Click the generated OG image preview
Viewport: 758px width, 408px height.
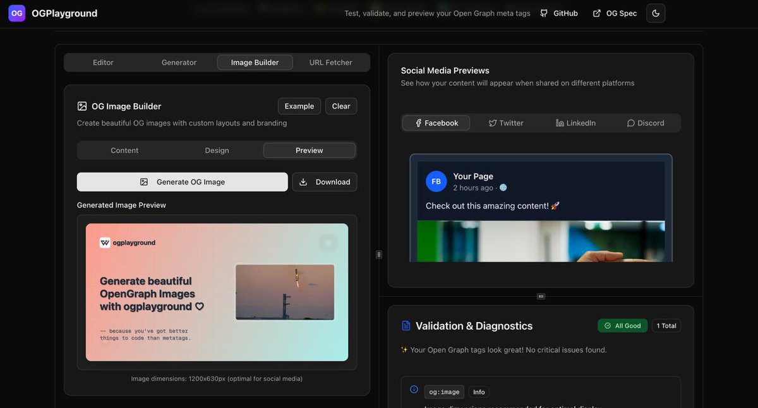[217, 292]
